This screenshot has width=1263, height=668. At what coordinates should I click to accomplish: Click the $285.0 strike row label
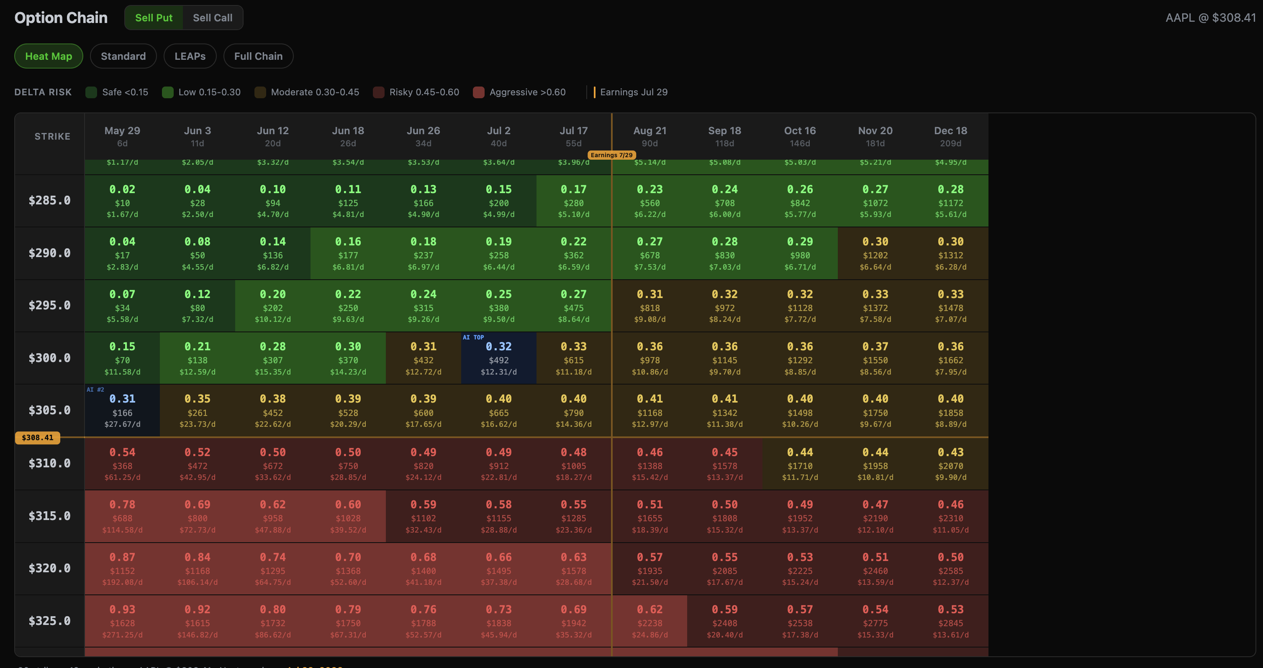click(x=49, y=201)
